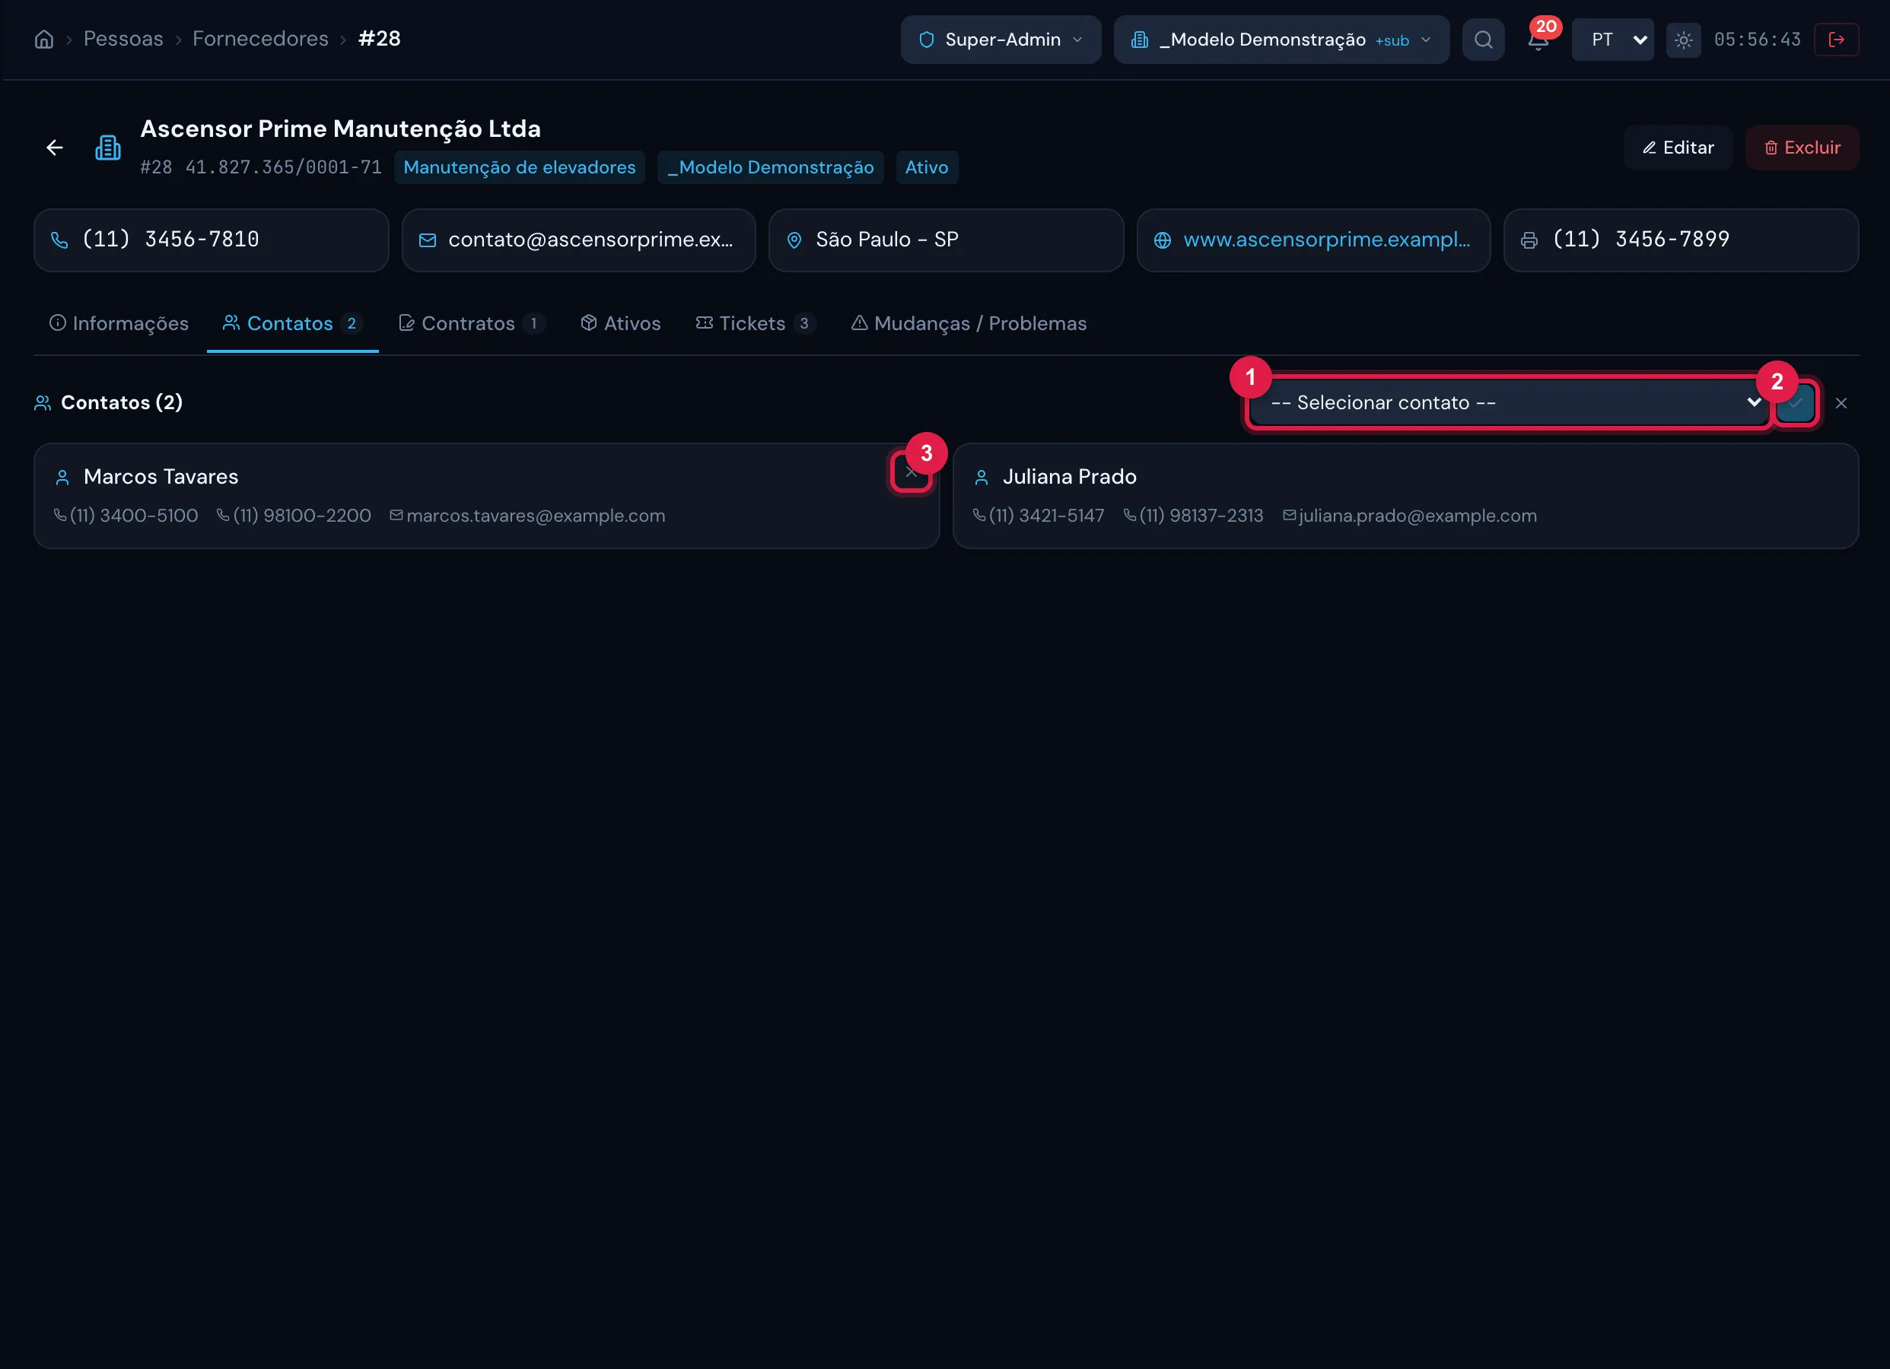Click the Juliana Prado contact name
Viewport: 1890px width, 1369px height.
[x=1069, y=477]
